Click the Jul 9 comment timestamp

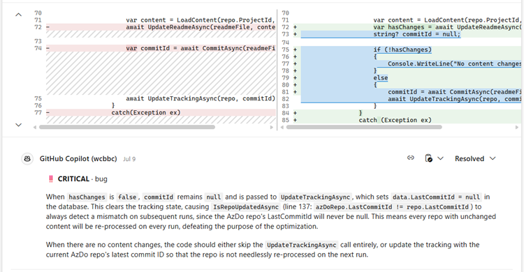click(129, 159)
